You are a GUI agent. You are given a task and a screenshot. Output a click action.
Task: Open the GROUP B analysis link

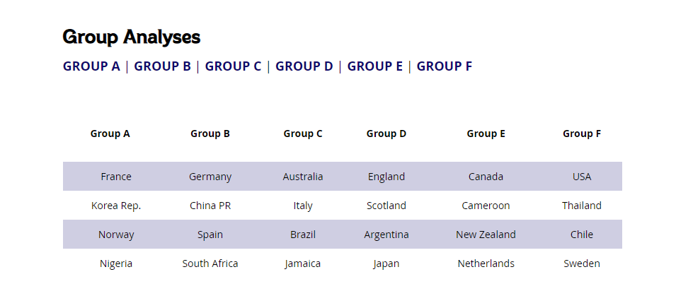click(x=163, y=66)
